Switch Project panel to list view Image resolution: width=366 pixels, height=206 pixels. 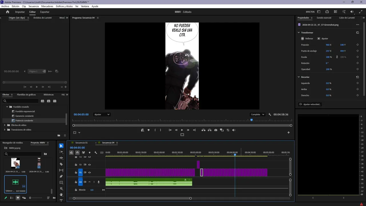pyautogui.click(x=12, y=198)
